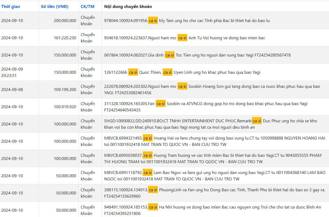Select the PhuongLinh va Fan donation text
The width and height of the screenshot is (329, 217).
215,193
